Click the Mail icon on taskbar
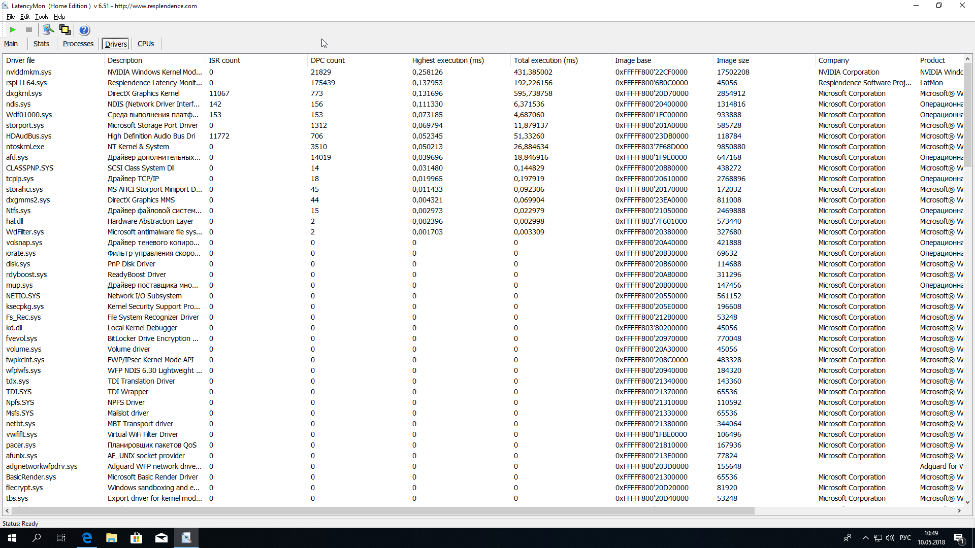Viewport: 975px width, 548px height. [161, 538]
